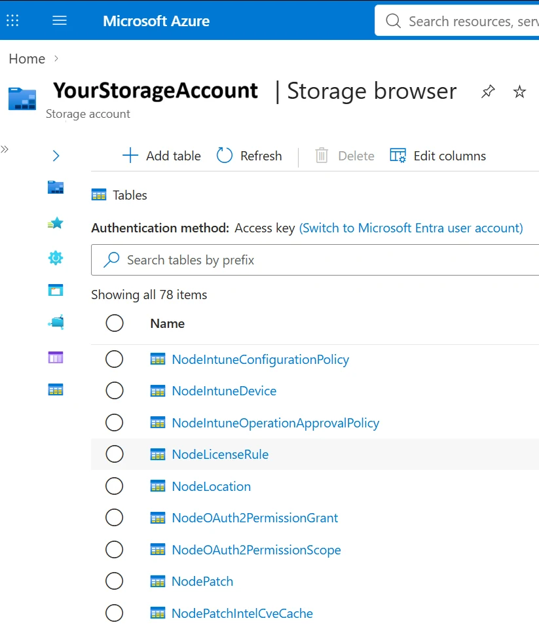Image resolution: width=539 pixels, height=629 pixels.
Task: Open the gear icon in sidebar
Action: coord(56,258)
